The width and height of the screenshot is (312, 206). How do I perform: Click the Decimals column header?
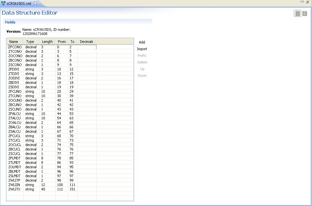[x=87, y=42]
